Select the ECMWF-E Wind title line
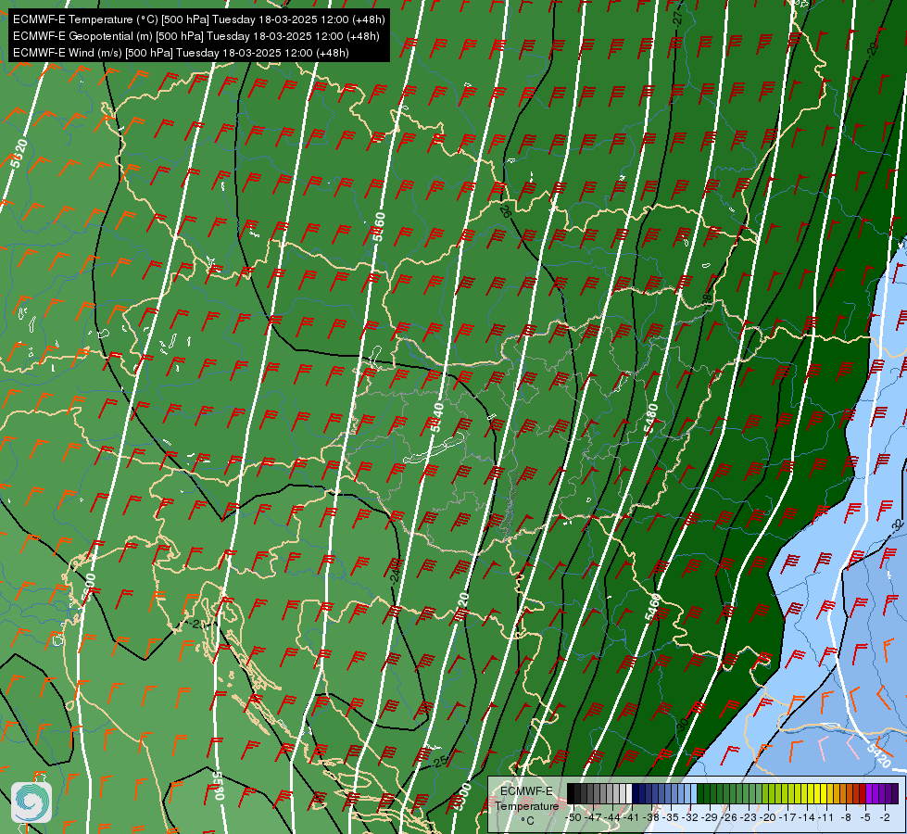Image resolution: width=907 pixels, height=834 pixels. click(x=181, y=53)
